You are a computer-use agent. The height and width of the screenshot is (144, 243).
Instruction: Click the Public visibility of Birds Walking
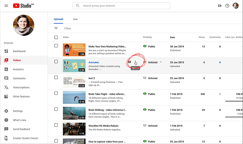point(149,110)
